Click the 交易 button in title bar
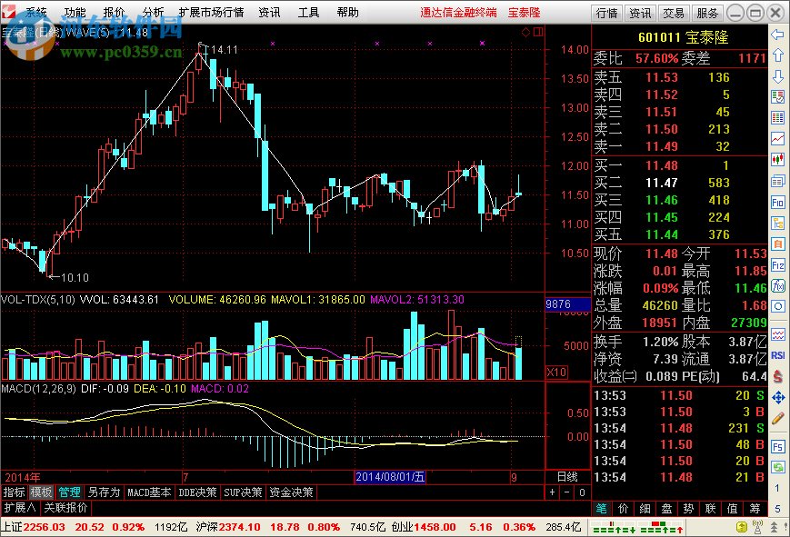Screen dimensions: 790x537 674,13
